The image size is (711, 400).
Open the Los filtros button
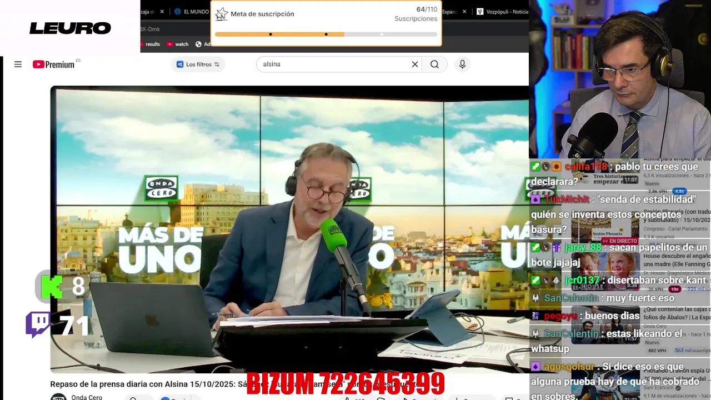coord(198,64)
